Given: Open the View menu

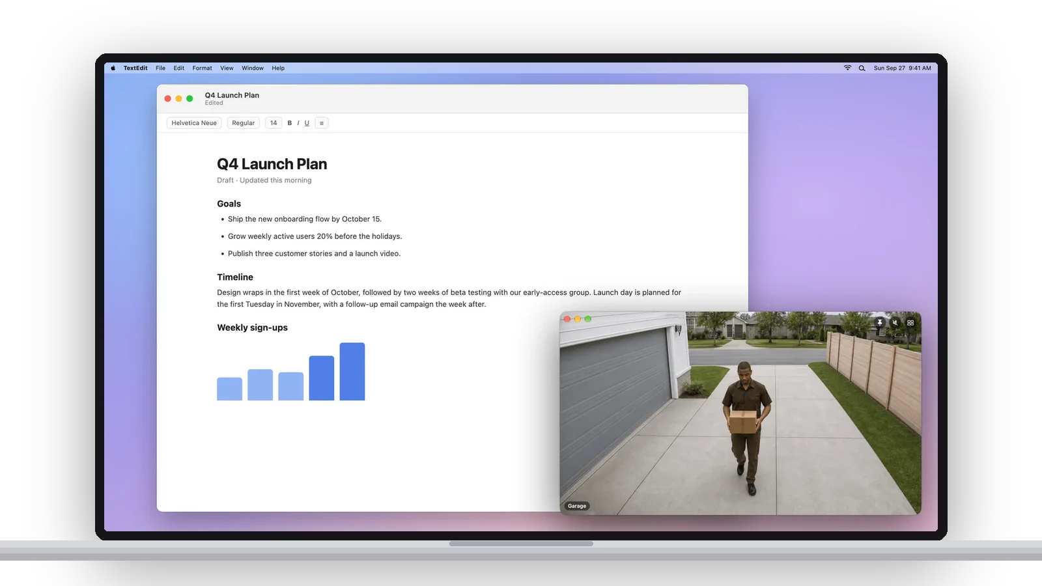Looking at the screenshot, I should click(227, 68).
